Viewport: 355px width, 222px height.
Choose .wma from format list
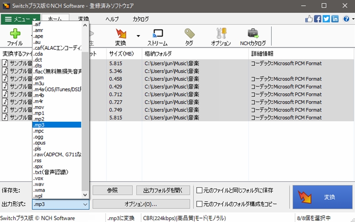pyautogui.click(x=57, y=190)
